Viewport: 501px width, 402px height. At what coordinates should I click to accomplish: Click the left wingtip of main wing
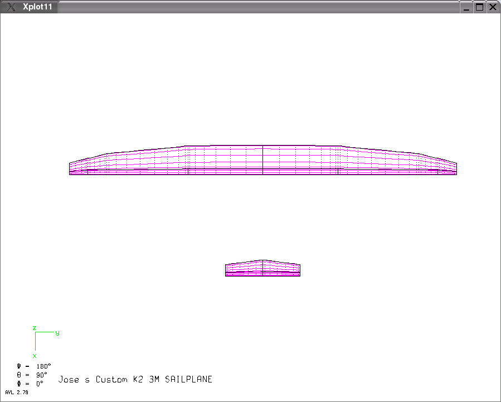point(70,169)
